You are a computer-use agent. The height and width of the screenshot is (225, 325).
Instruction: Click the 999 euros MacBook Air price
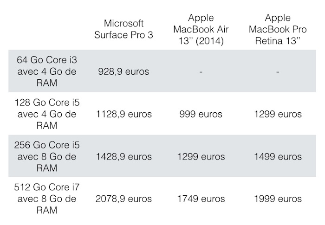[x=200, y=114]
